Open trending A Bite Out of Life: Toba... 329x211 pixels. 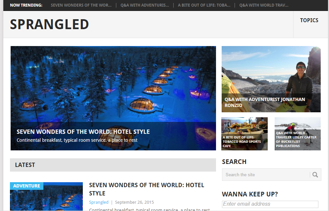point(204,5)
